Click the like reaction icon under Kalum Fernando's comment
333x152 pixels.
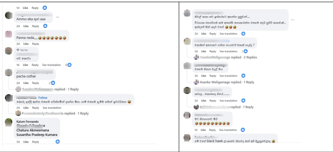coord(58,142)
